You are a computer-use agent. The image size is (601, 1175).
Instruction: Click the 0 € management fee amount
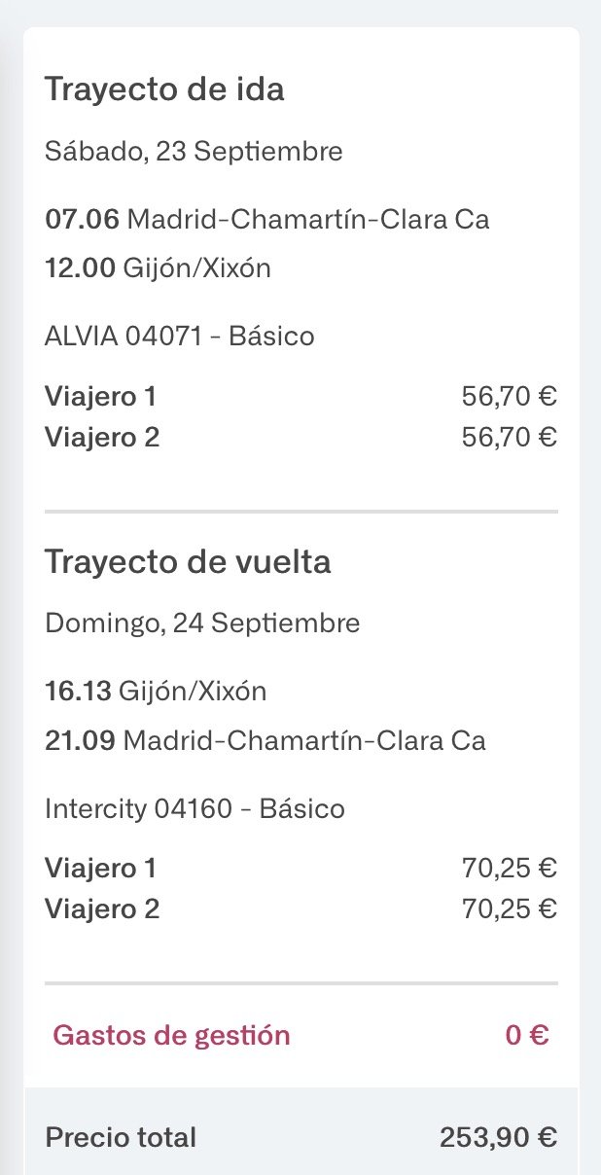(526, 1036)
